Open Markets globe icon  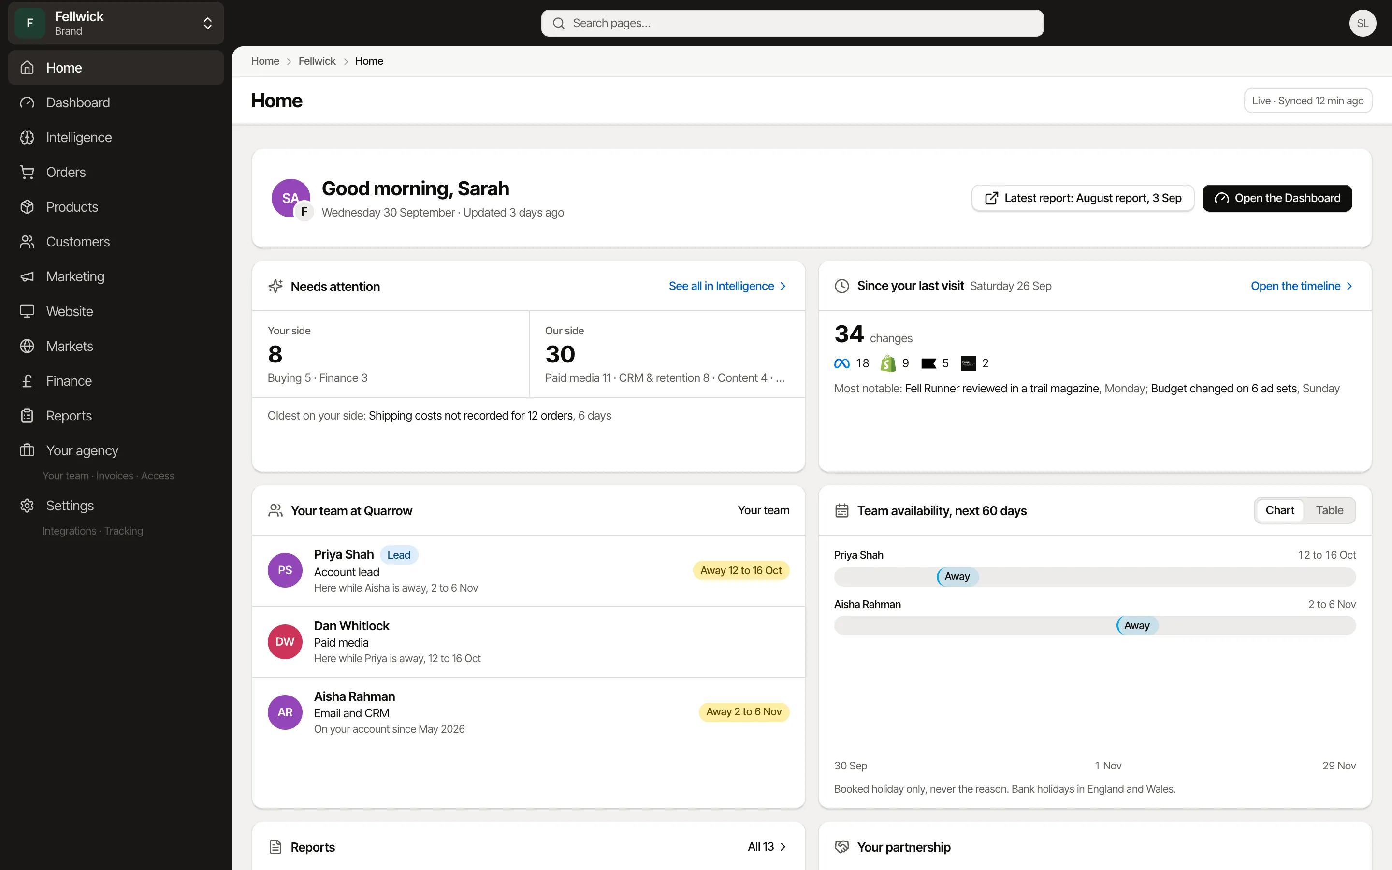[27, 347]
